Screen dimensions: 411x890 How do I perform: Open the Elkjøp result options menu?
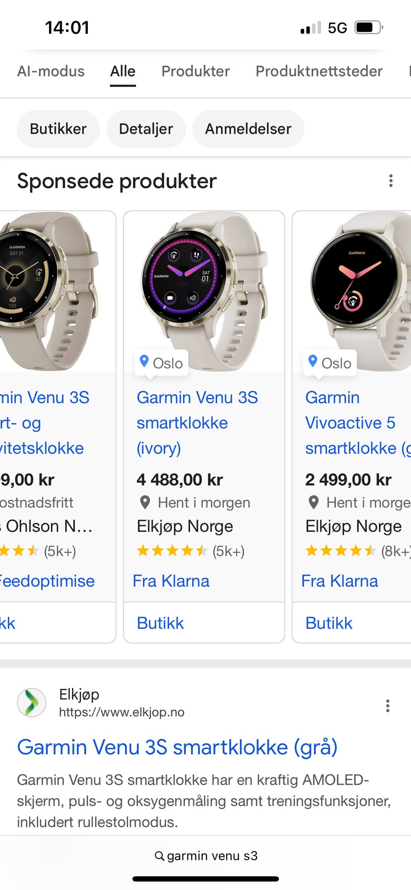pos(387,705)
